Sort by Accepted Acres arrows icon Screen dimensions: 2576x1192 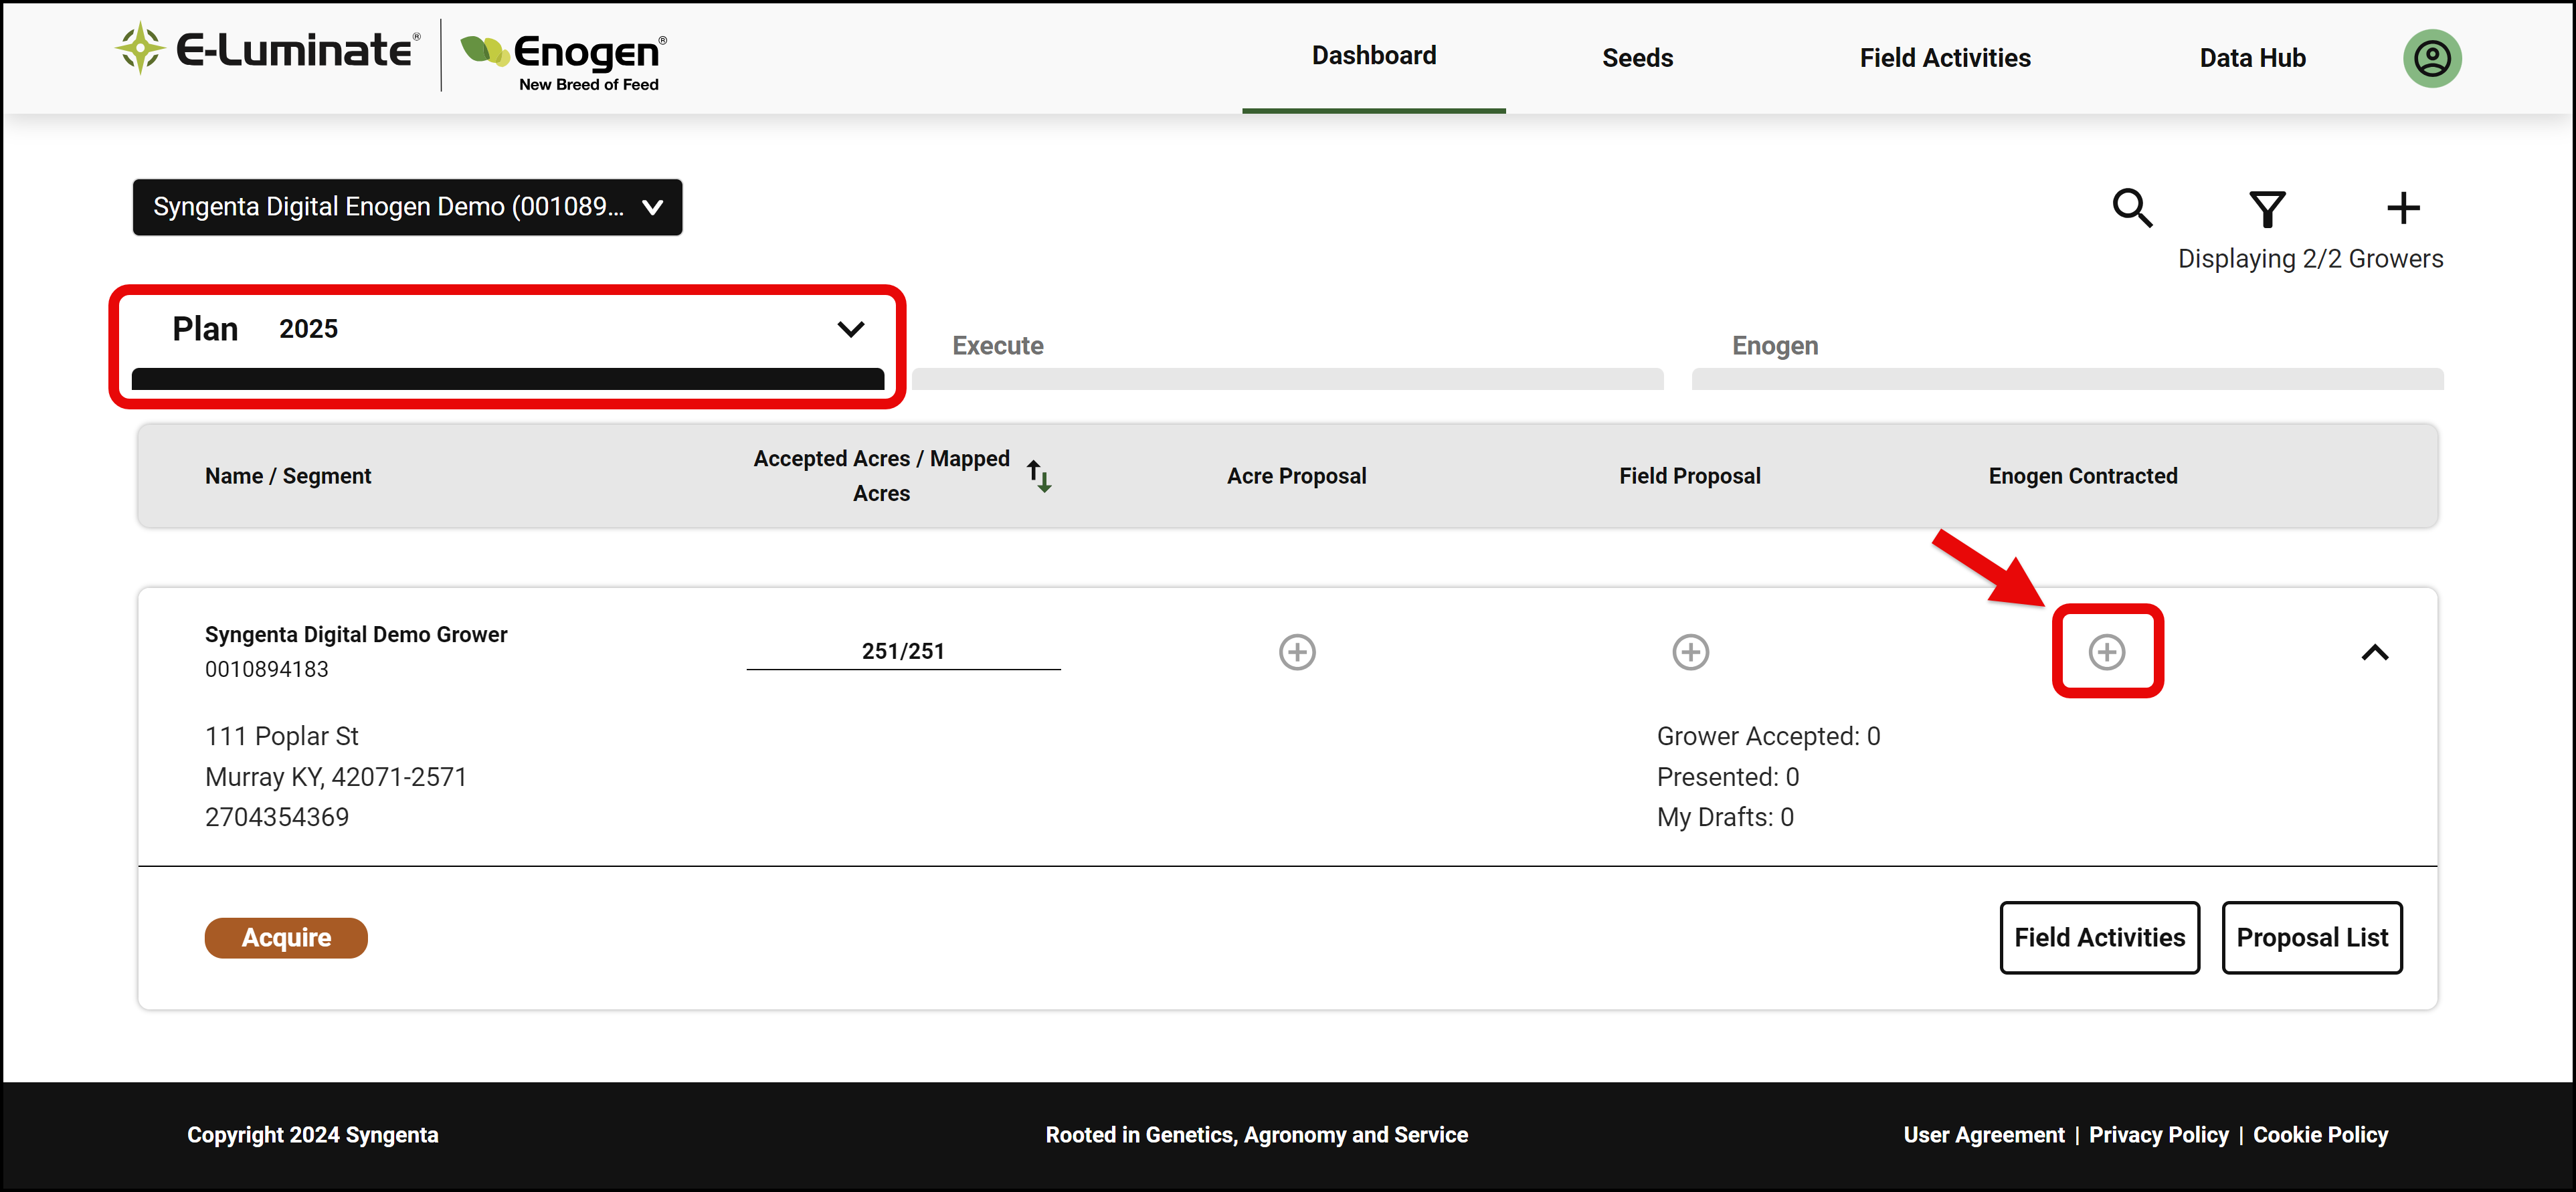[x=1039, y=476]
